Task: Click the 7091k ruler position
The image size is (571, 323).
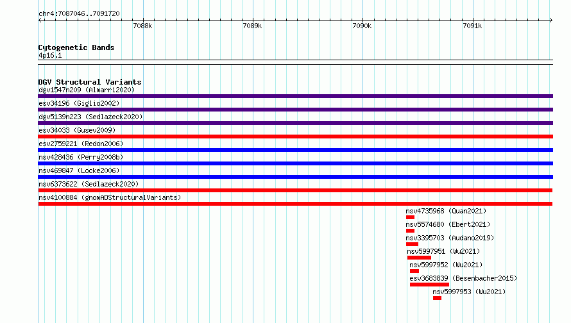Action: (472, 26)
